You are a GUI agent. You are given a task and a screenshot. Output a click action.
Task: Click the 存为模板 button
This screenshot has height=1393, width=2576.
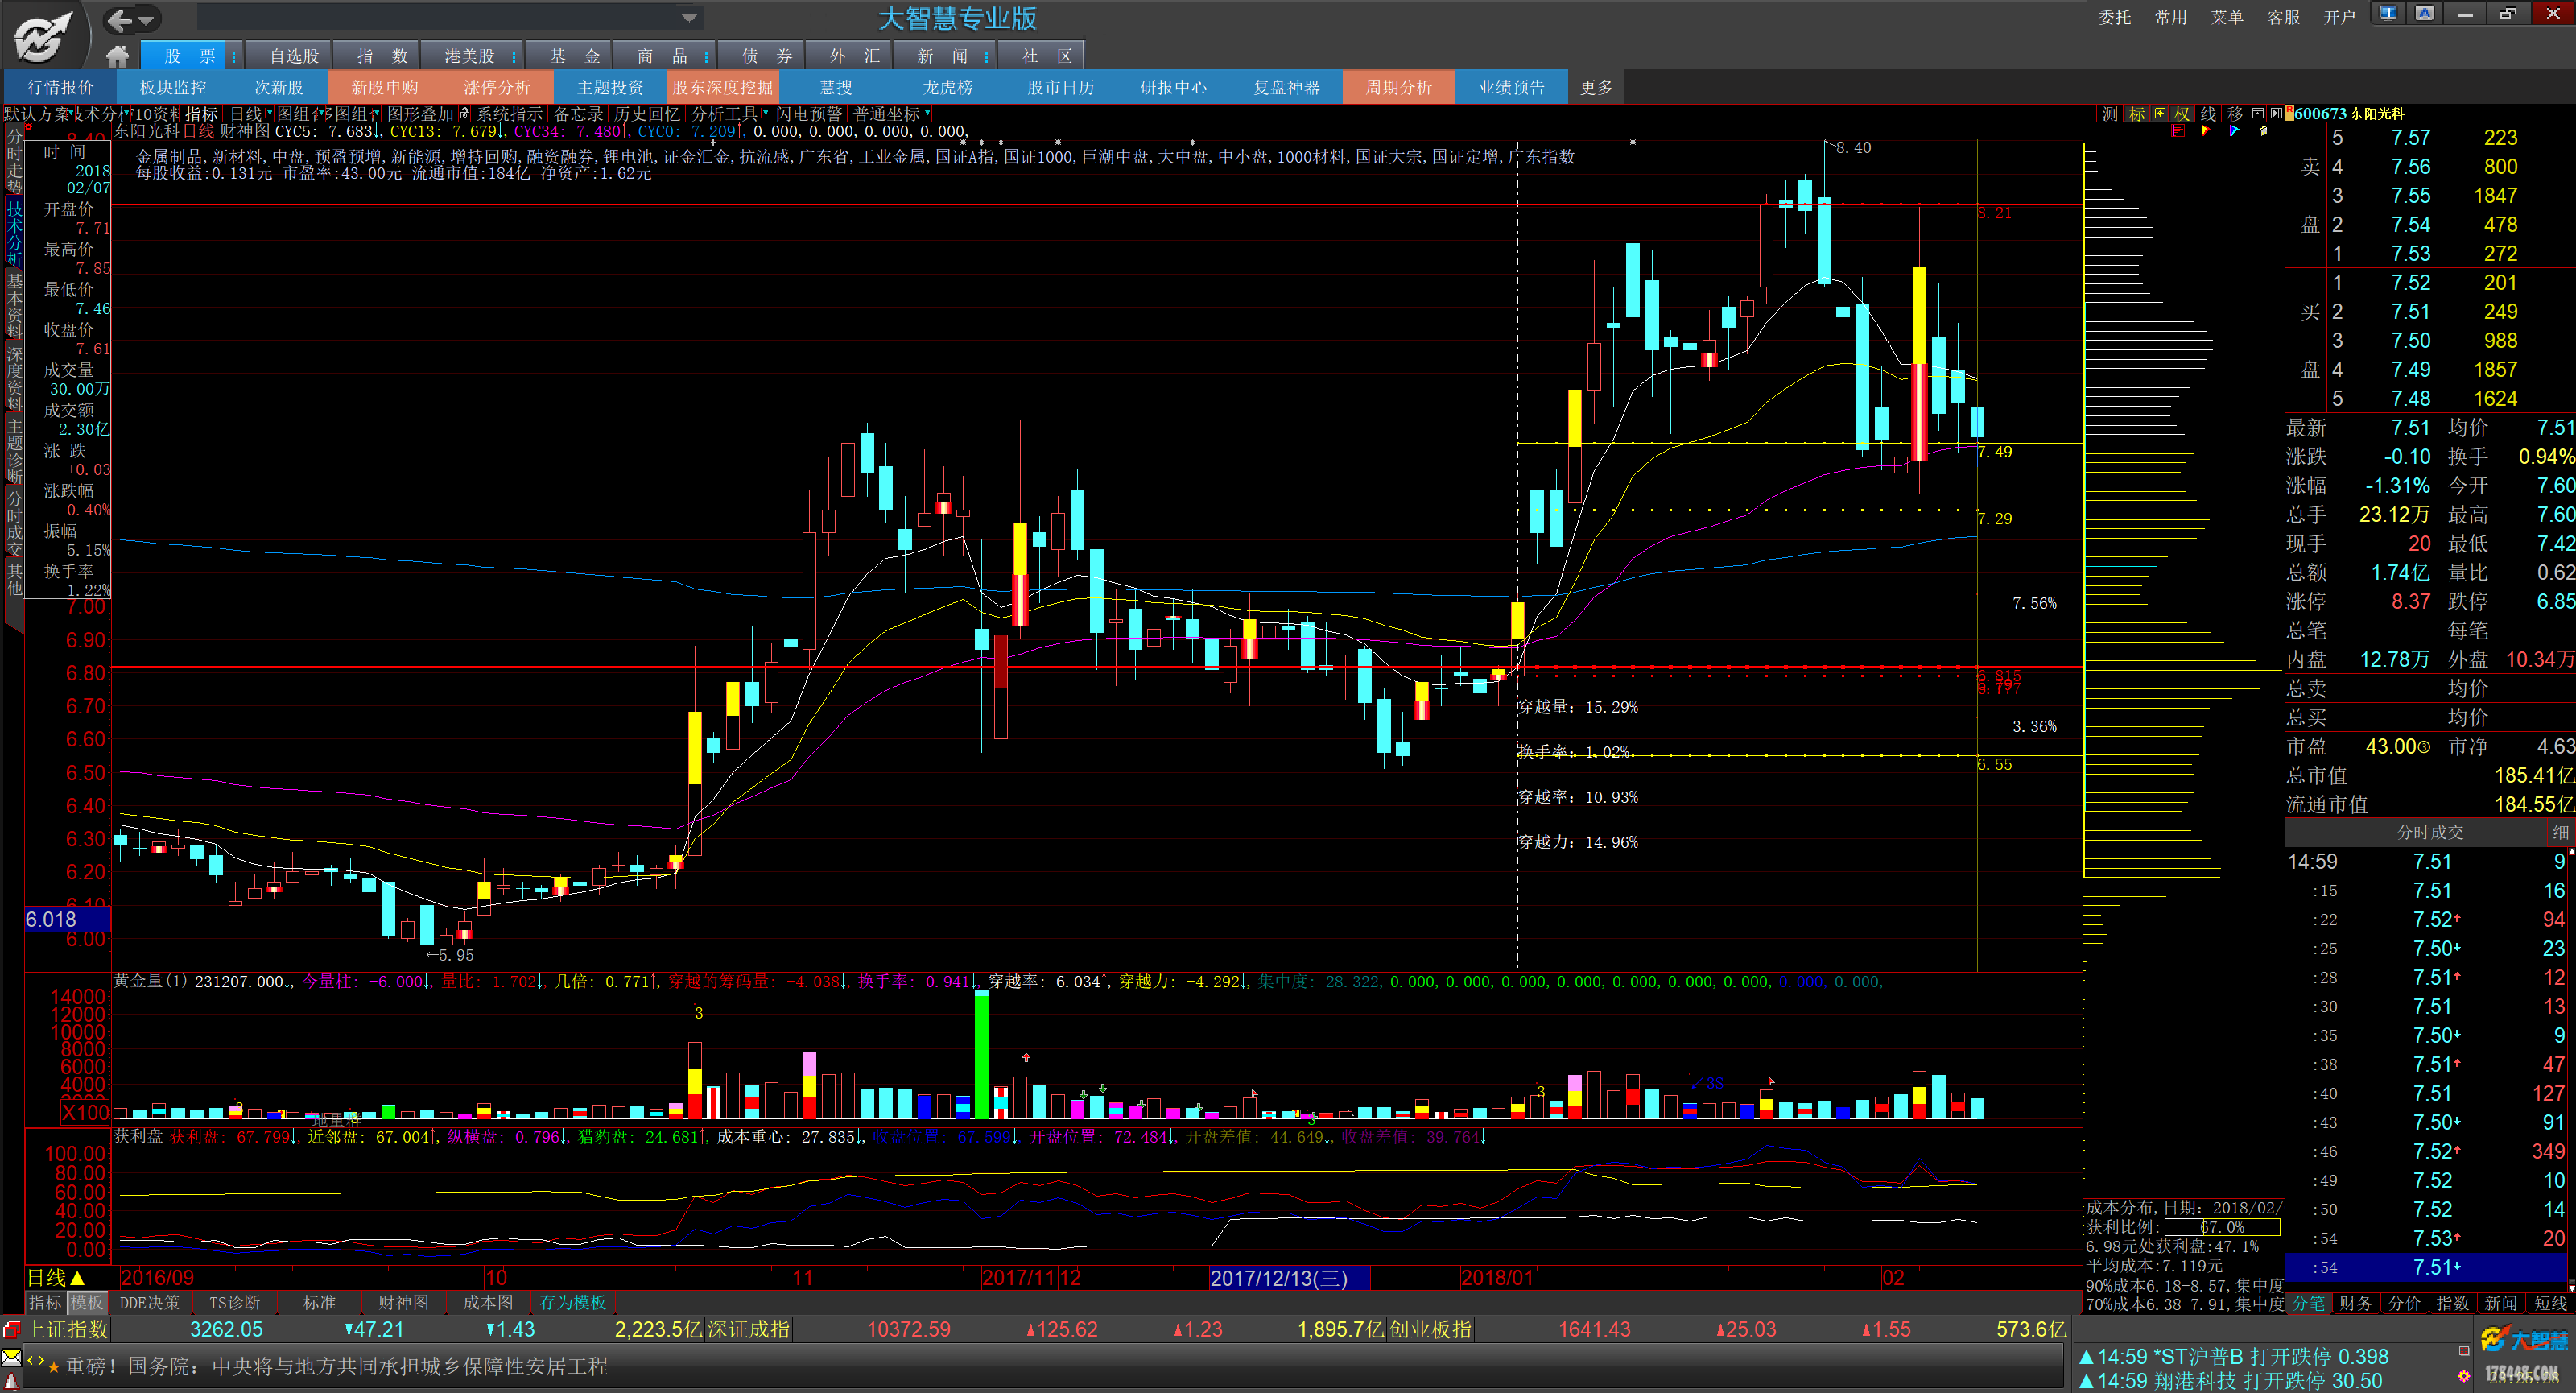(x=573, y=1302)
